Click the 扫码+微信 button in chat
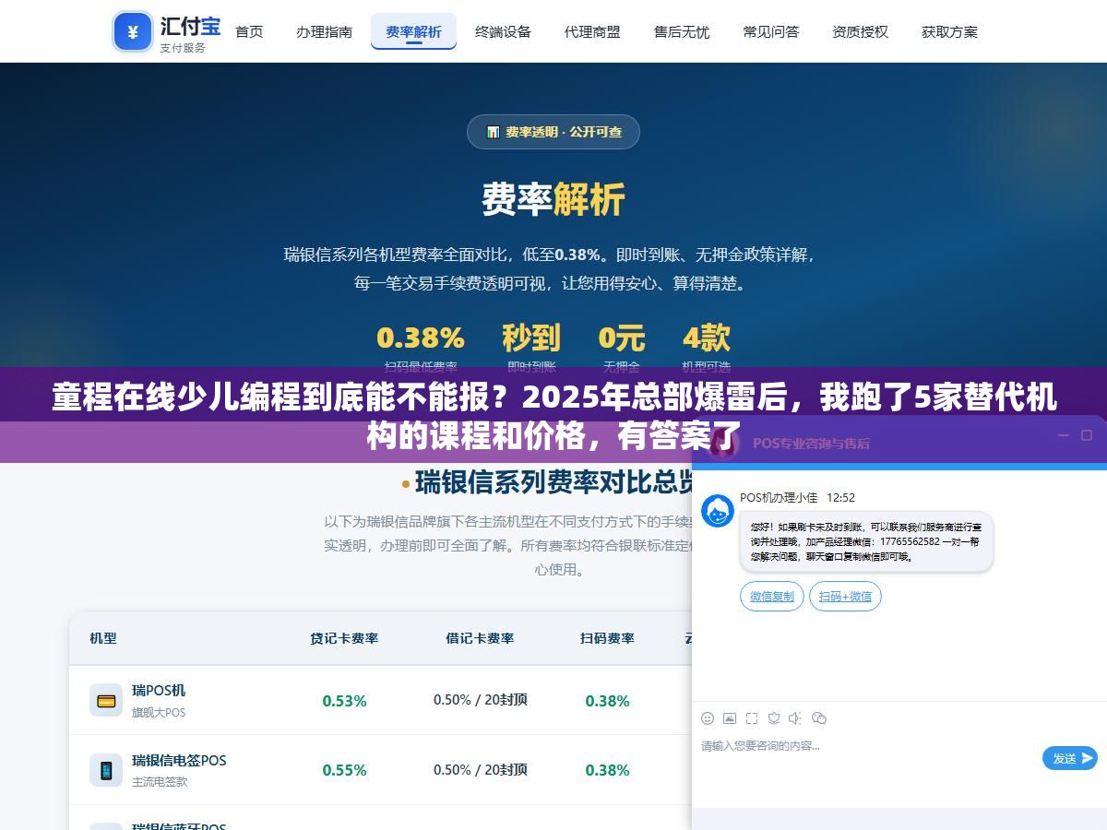 (x=845, y=597)
